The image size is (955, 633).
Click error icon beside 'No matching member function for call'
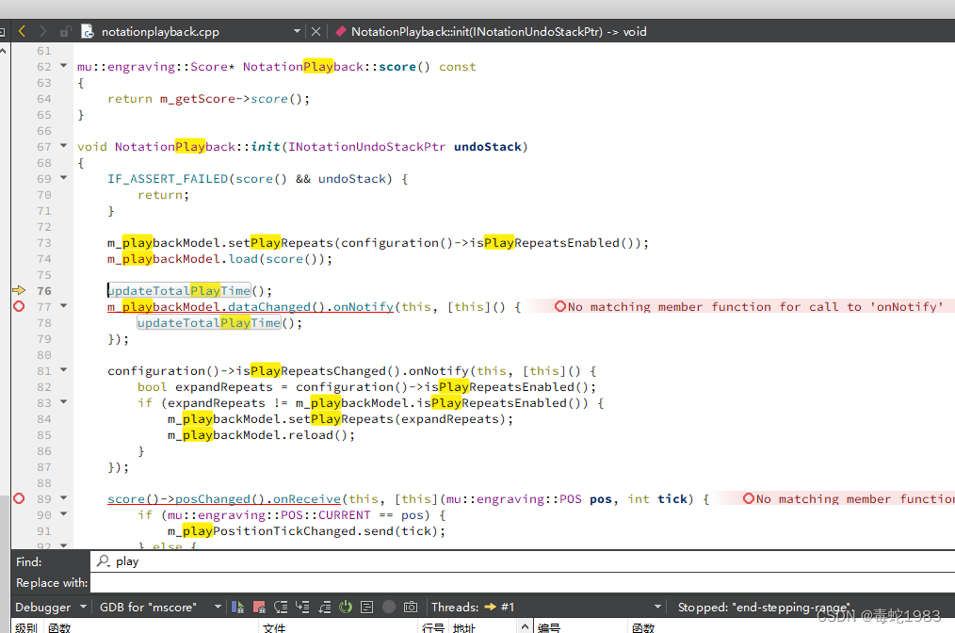[x=559, y=306]
